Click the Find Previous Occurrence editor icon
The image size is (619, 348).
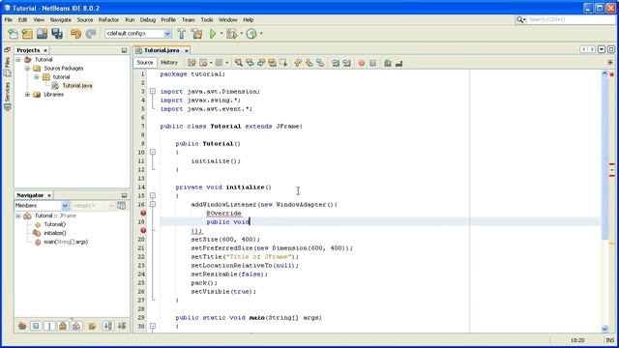[x=250, y=63]
